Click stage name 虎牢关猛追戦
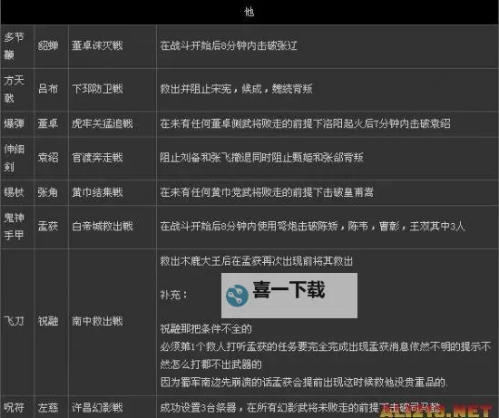 (103, 123)
